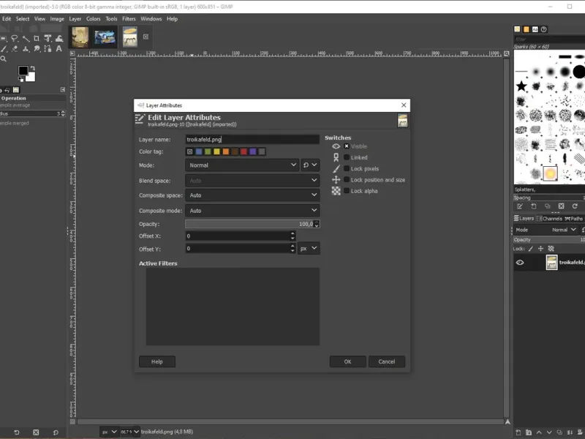Confirm with the OK button
Screen dimensions: 585x439
pyautogui.click(x=347, y=361)
